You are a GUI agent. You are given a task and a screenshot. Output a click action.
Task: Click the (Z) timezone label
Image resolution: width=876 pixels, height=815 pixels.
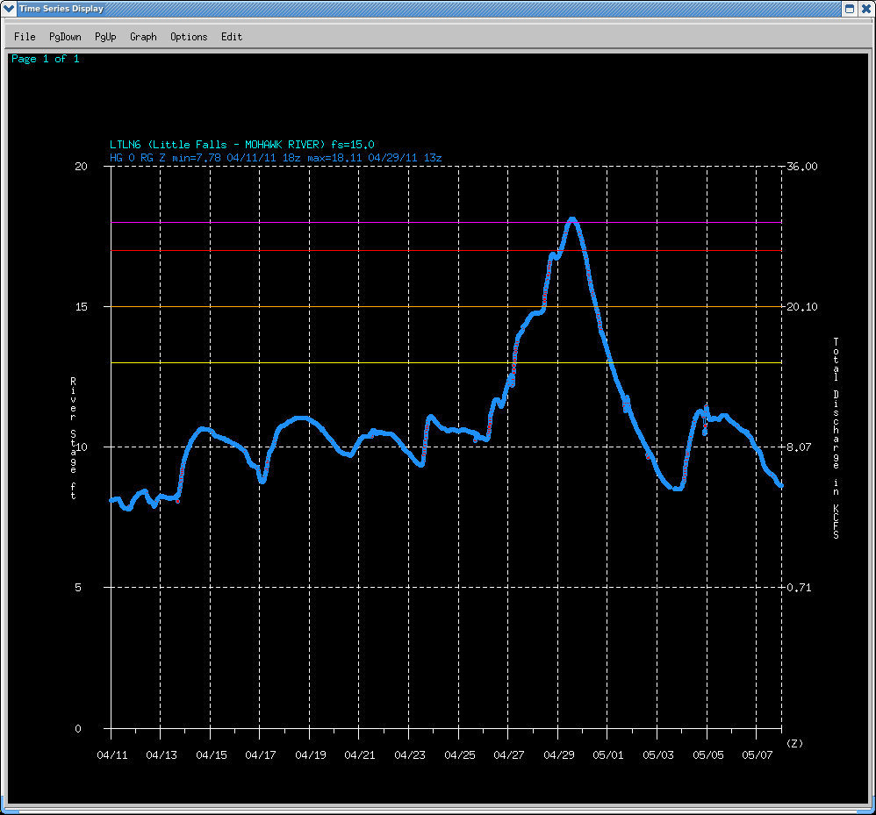tap(794, 744)
